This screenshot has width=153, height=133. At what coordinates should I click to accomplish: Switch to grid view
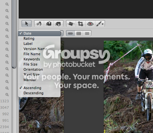(79, 33)
